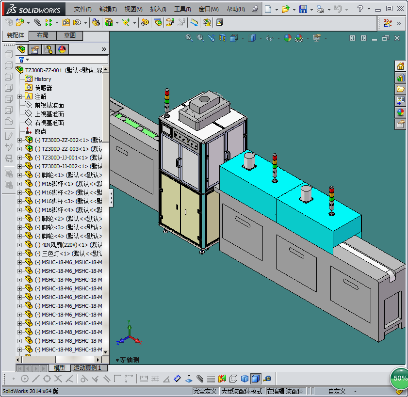This screenshot has width=408, height=397.
Task: Open the Appearances sphere in right task pane
Action: [401, 112]
